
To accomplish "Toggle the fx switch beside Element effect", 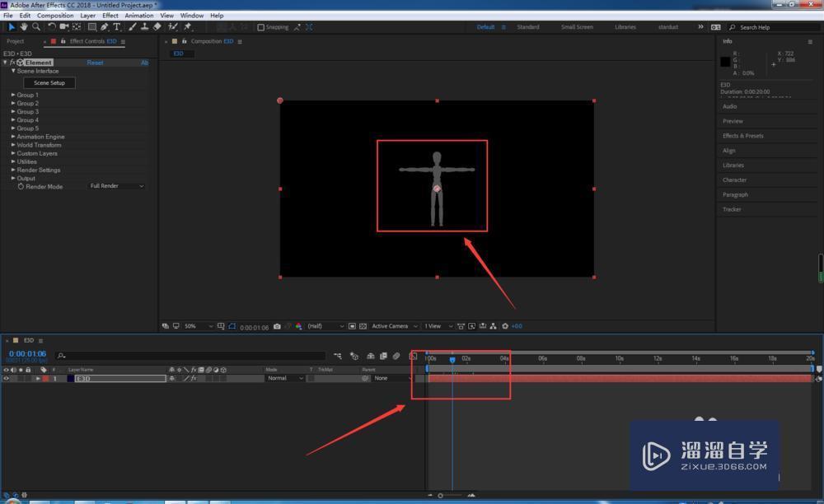I will [x=12, y=63].
